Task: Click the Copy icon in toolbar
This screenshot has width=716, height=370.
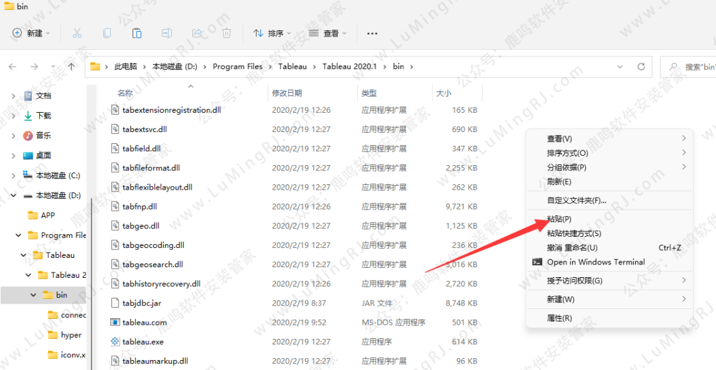Action: (107, 33)
